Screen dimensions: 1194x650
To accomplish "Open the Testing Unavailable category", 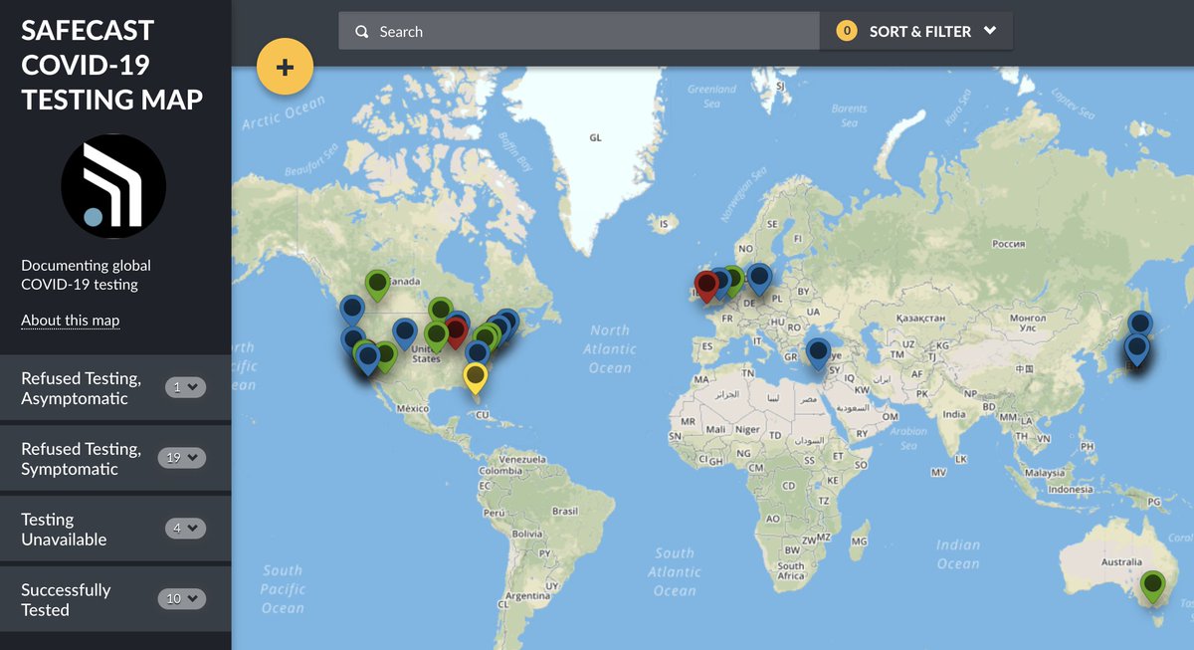I will click(x=115, y=530).
